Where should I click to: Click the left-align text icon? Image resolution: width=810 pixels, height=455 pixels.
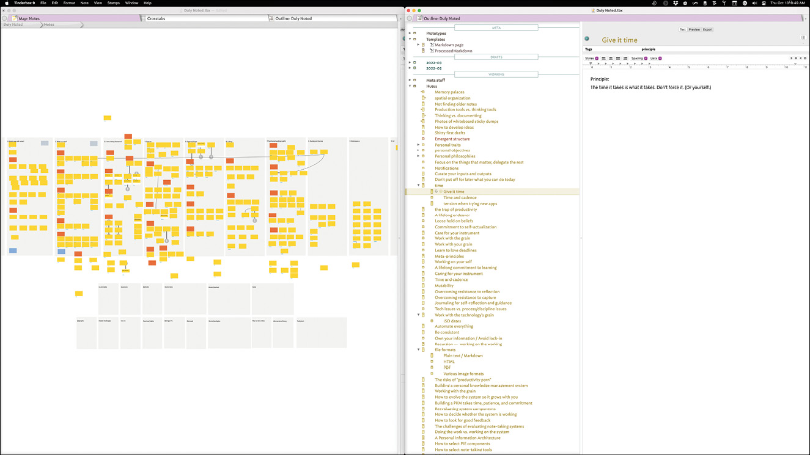click(x=603, y=59)
